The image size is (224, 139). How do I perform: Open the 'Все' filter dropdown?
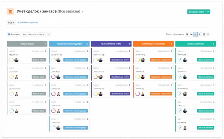[x=11, y=23]
